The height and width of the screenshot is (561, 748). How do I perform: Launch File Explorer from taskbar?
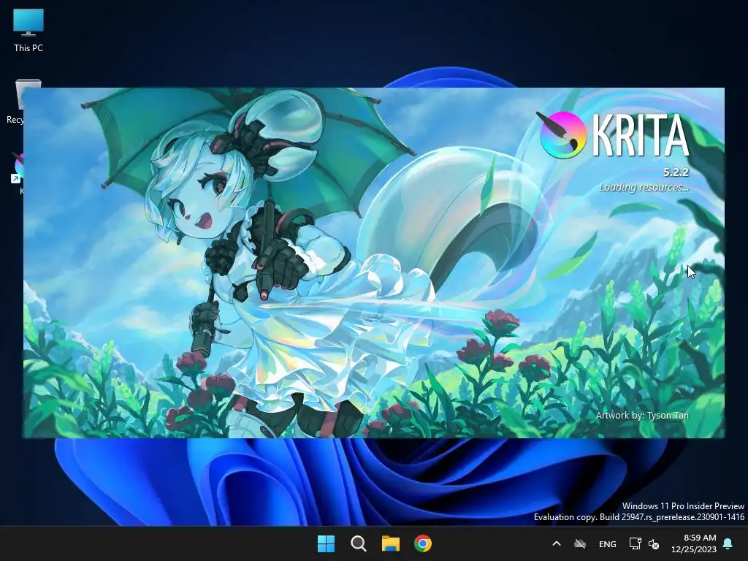tap(391, 543)
